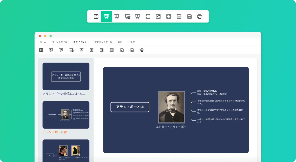The height and width of the screenshot is (162, 296).
Task: Click subtopic starting 19世紀の最も重要で
Action: 221,102
